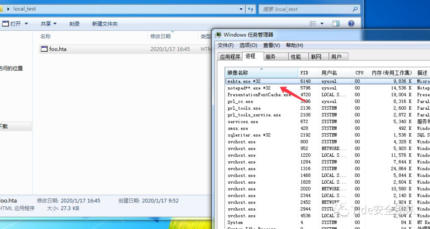
Task: Change view using the Explorer view icon
Action: tap(313, 23)
